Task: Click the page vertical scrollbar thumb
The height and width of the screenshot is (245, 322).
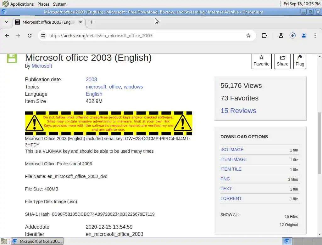Action: point(319,143)
